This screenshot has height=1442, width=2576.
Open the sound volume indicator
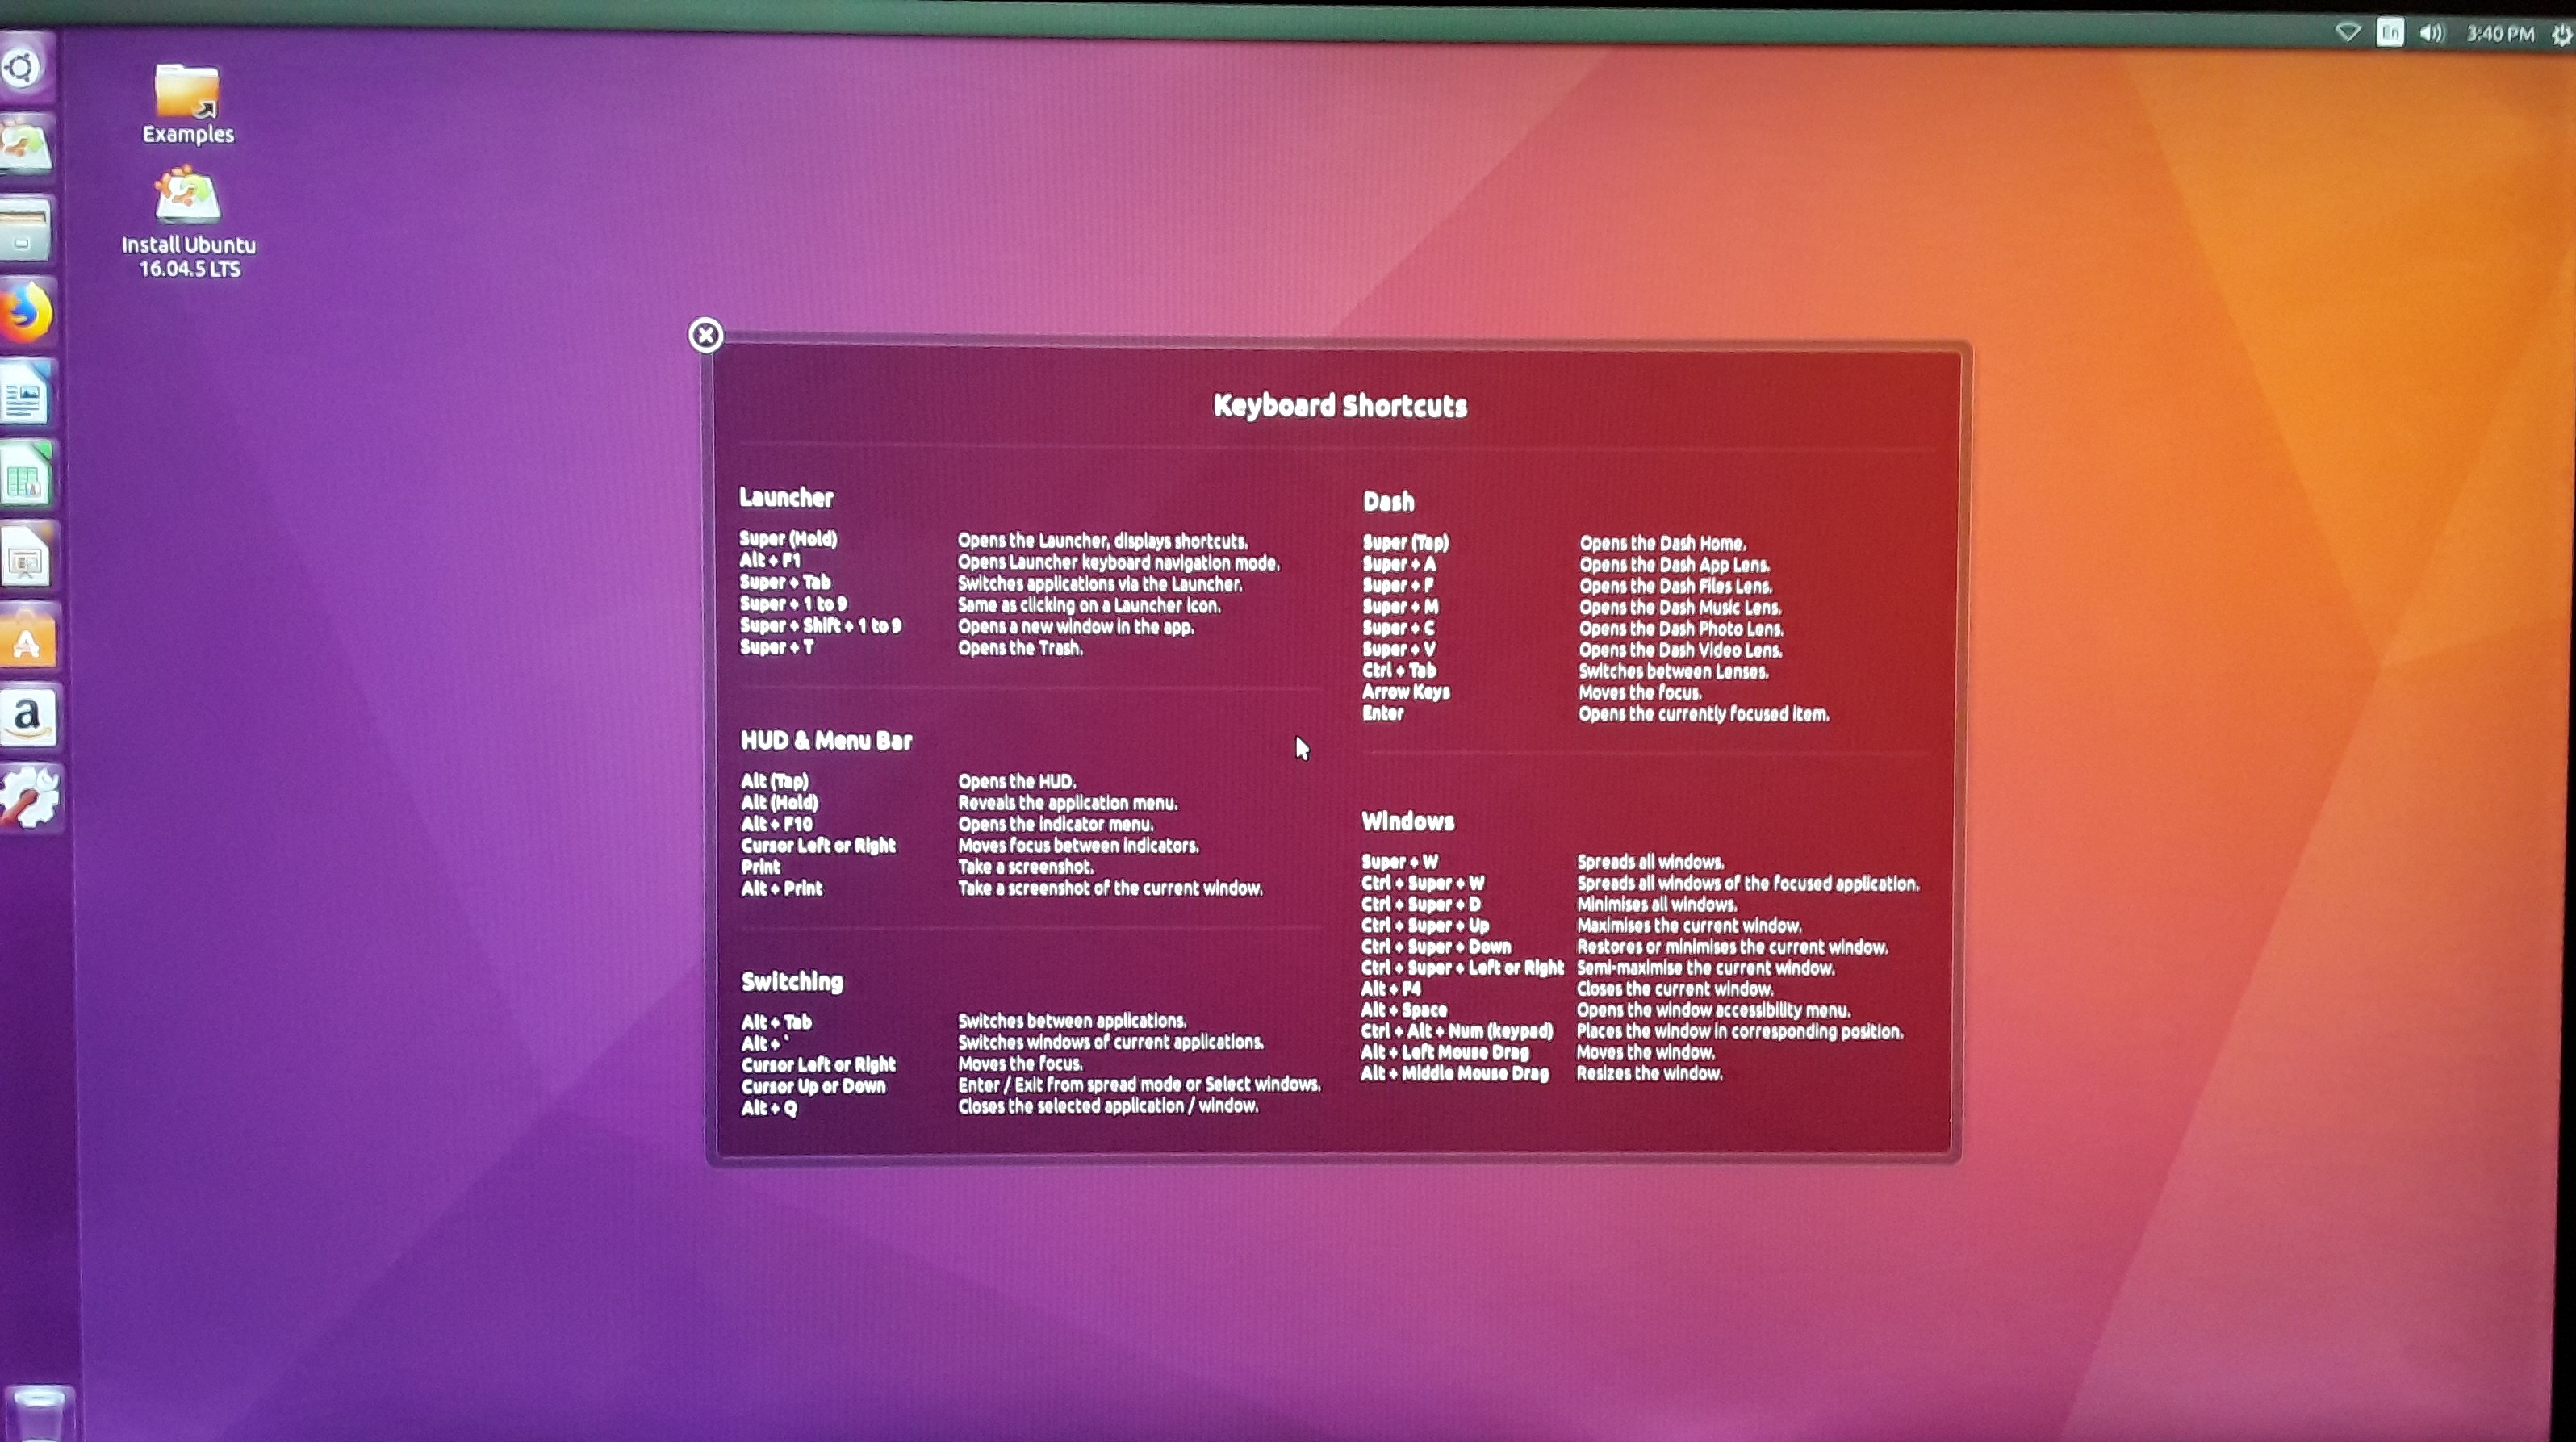[2432, 34]
